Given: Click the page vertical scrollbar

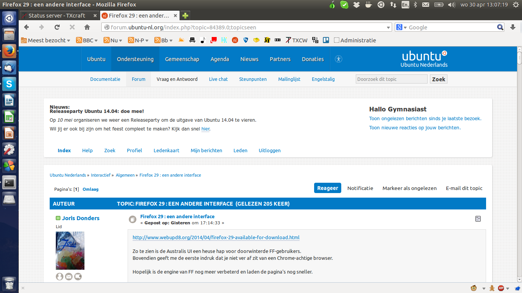Looking at the screenshot, I should tap(519, 164).
